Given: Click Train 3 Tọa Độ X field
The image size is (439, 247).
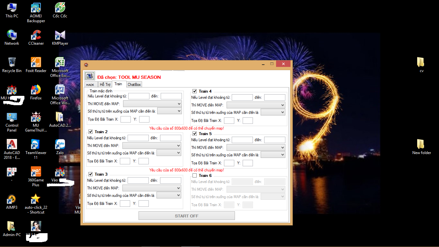Looking at the screenshot, I should (125, 204).
